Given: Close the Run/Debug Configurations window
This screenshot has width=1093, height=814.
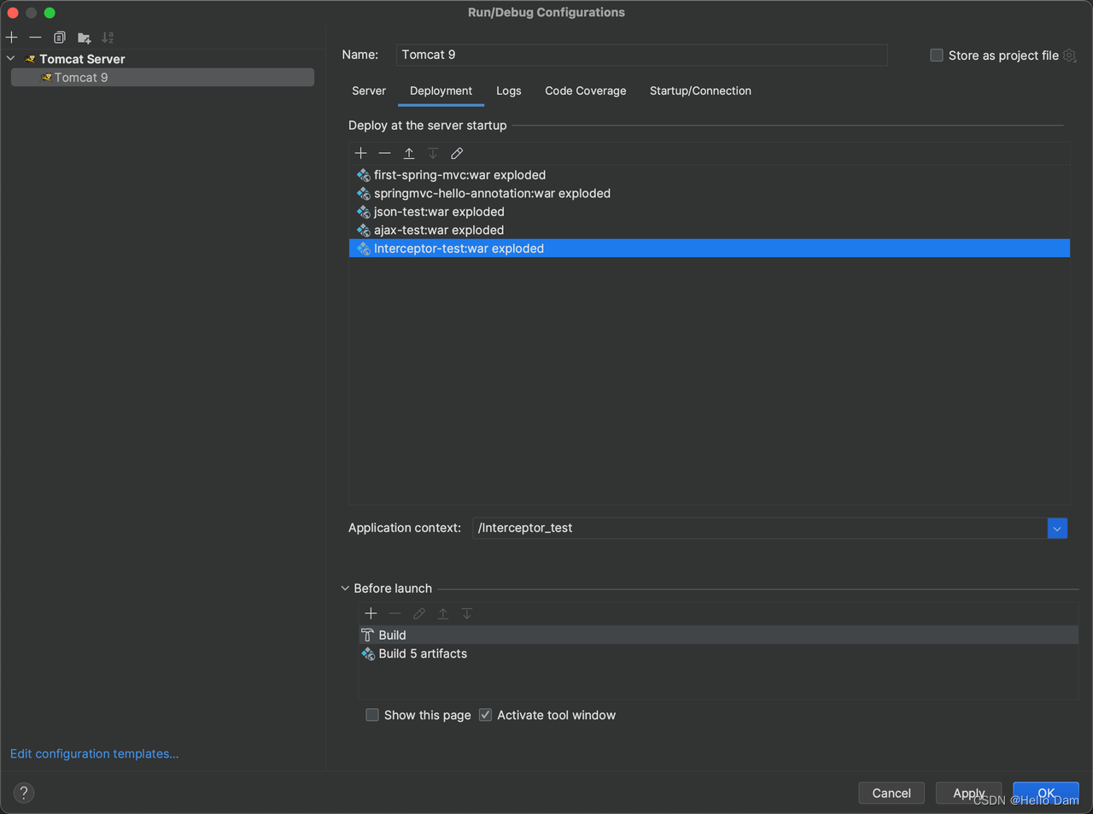Looking at the screenshot, I should 13,13.
